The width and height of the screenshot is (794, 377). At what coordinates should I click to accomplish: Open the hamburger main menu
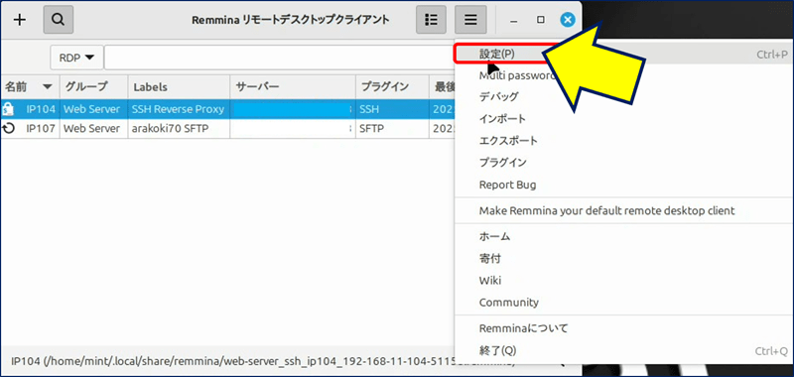pos(470,20)
